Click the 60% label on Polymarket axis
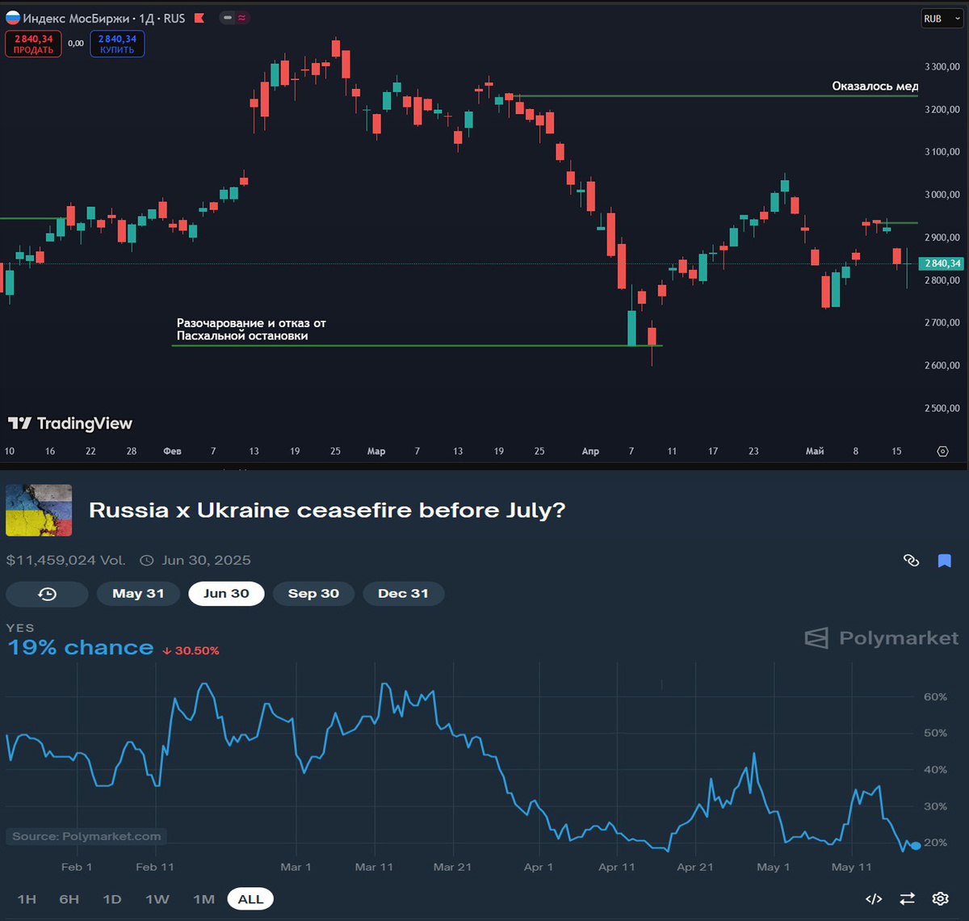The height and width of the screenshot is (921, 969). [x=935, y=696]
